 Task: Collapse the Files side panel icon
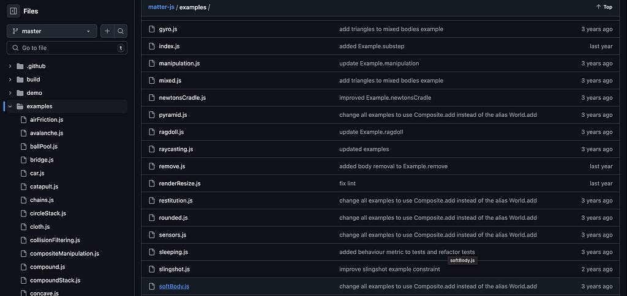(13, 11)
